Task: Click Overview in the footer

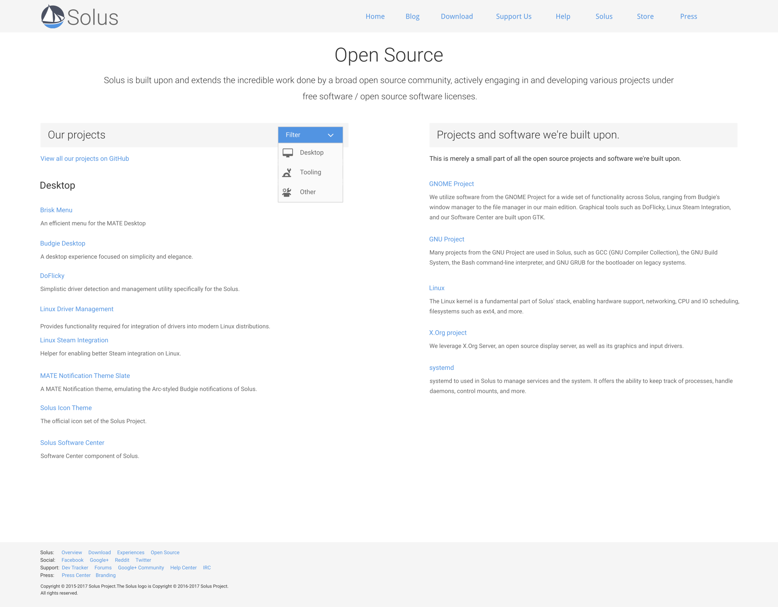Action: tap(72, 552)
